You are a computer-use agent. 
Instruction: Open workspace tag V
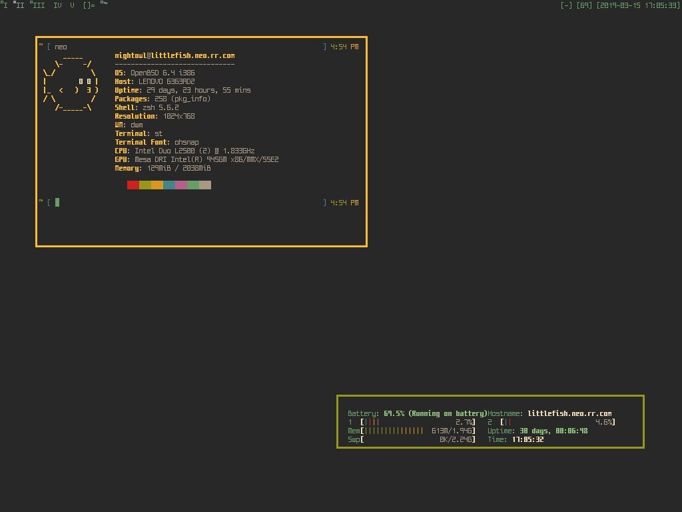pyautogui.click(x=72, y=5)
